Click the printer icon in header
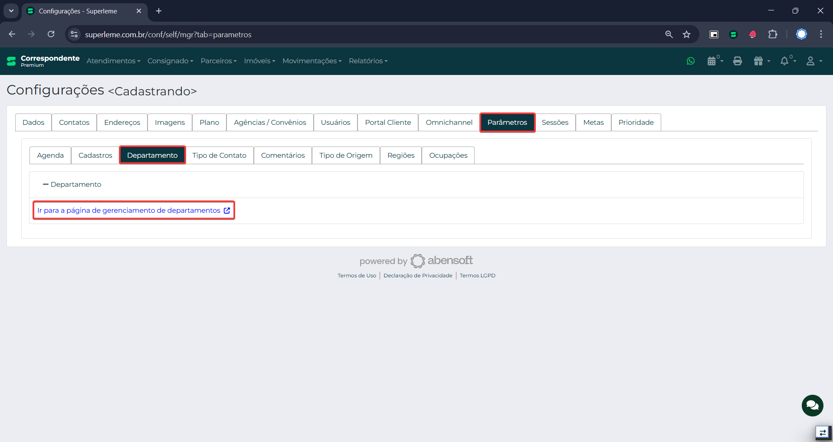The image size is (833, 442). [x=737, y=61]
